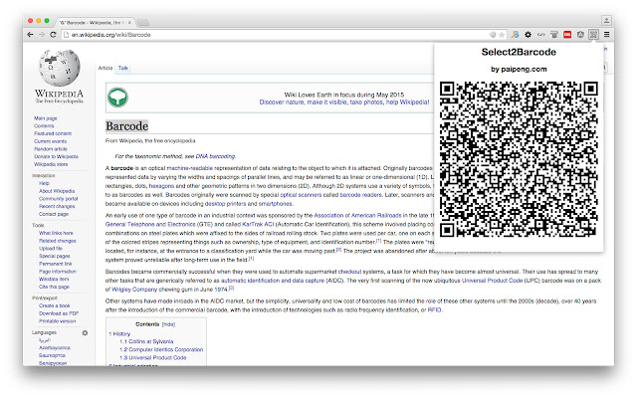637x398 pixels.
Task: Switch to the Talk tab
Action: tap(123, 69)
